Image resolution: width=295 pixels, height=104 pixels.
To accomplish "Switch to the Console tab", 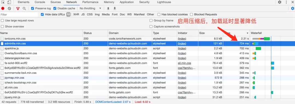I will point(40,2).
